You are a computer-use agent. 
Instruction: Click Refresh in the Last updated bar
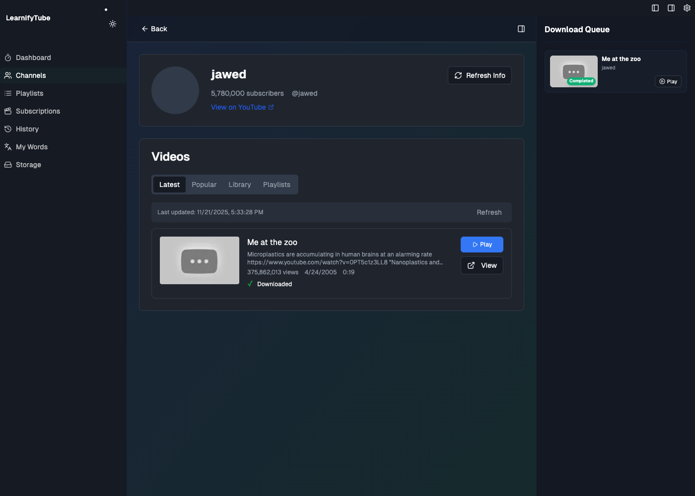[x=489, y=212]
